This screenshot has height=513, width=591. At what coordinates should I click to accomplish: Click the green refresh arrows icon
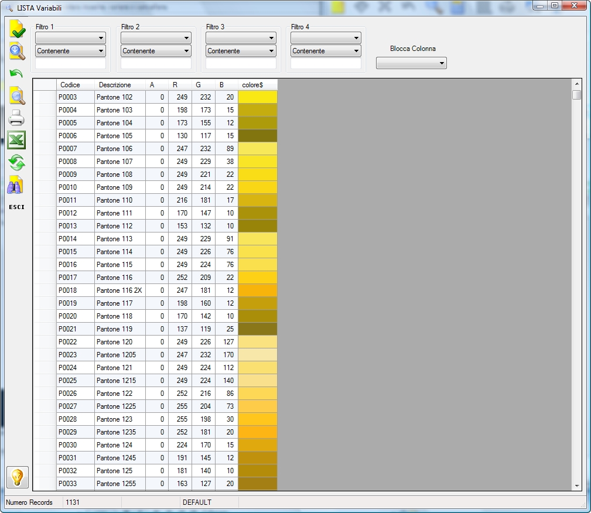click(x=16, y=163)
